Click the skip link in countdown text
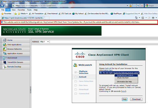 124,91
